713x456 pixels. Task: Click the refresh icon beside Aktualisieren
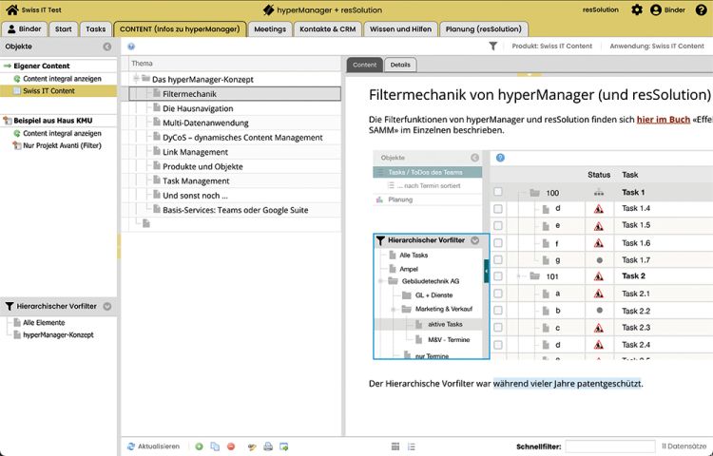point(131,446)
